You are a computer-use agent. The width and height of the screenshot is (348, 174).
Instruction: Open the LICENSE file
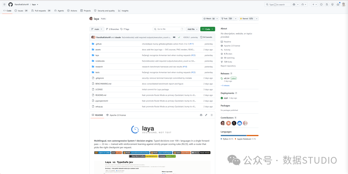pyautogui.click(x=99, y=90)
